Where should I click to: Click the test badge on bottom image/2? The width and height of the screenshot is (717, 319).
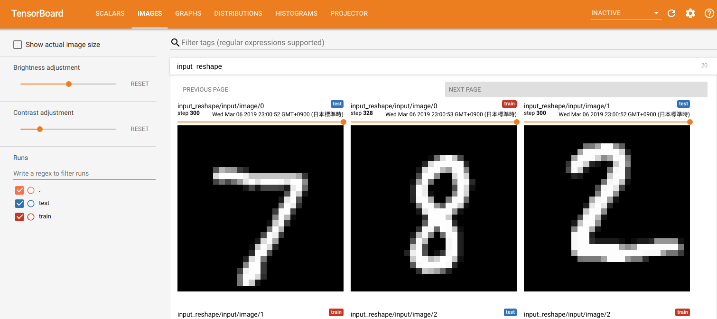510,312
